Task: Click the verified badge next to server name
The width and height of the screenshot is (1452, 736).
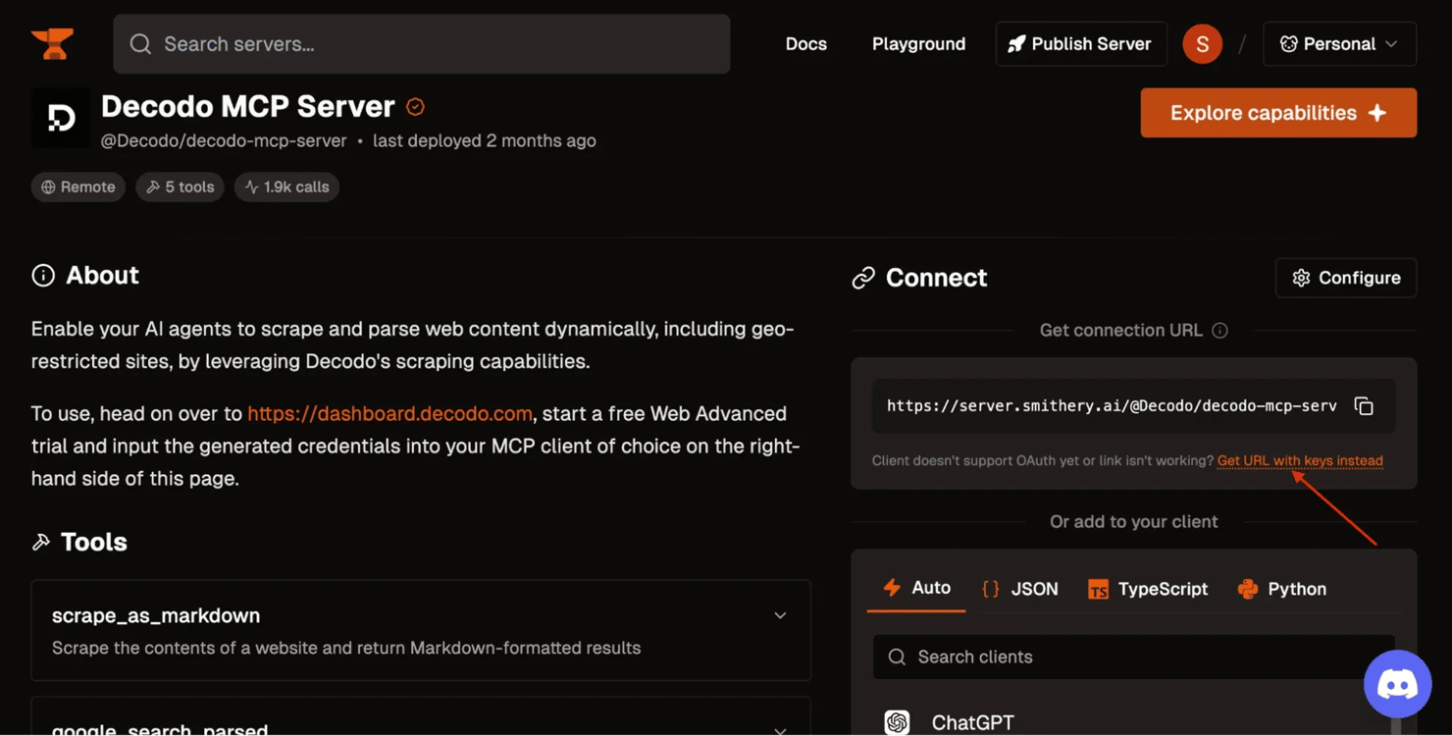Action: [416, 107]
